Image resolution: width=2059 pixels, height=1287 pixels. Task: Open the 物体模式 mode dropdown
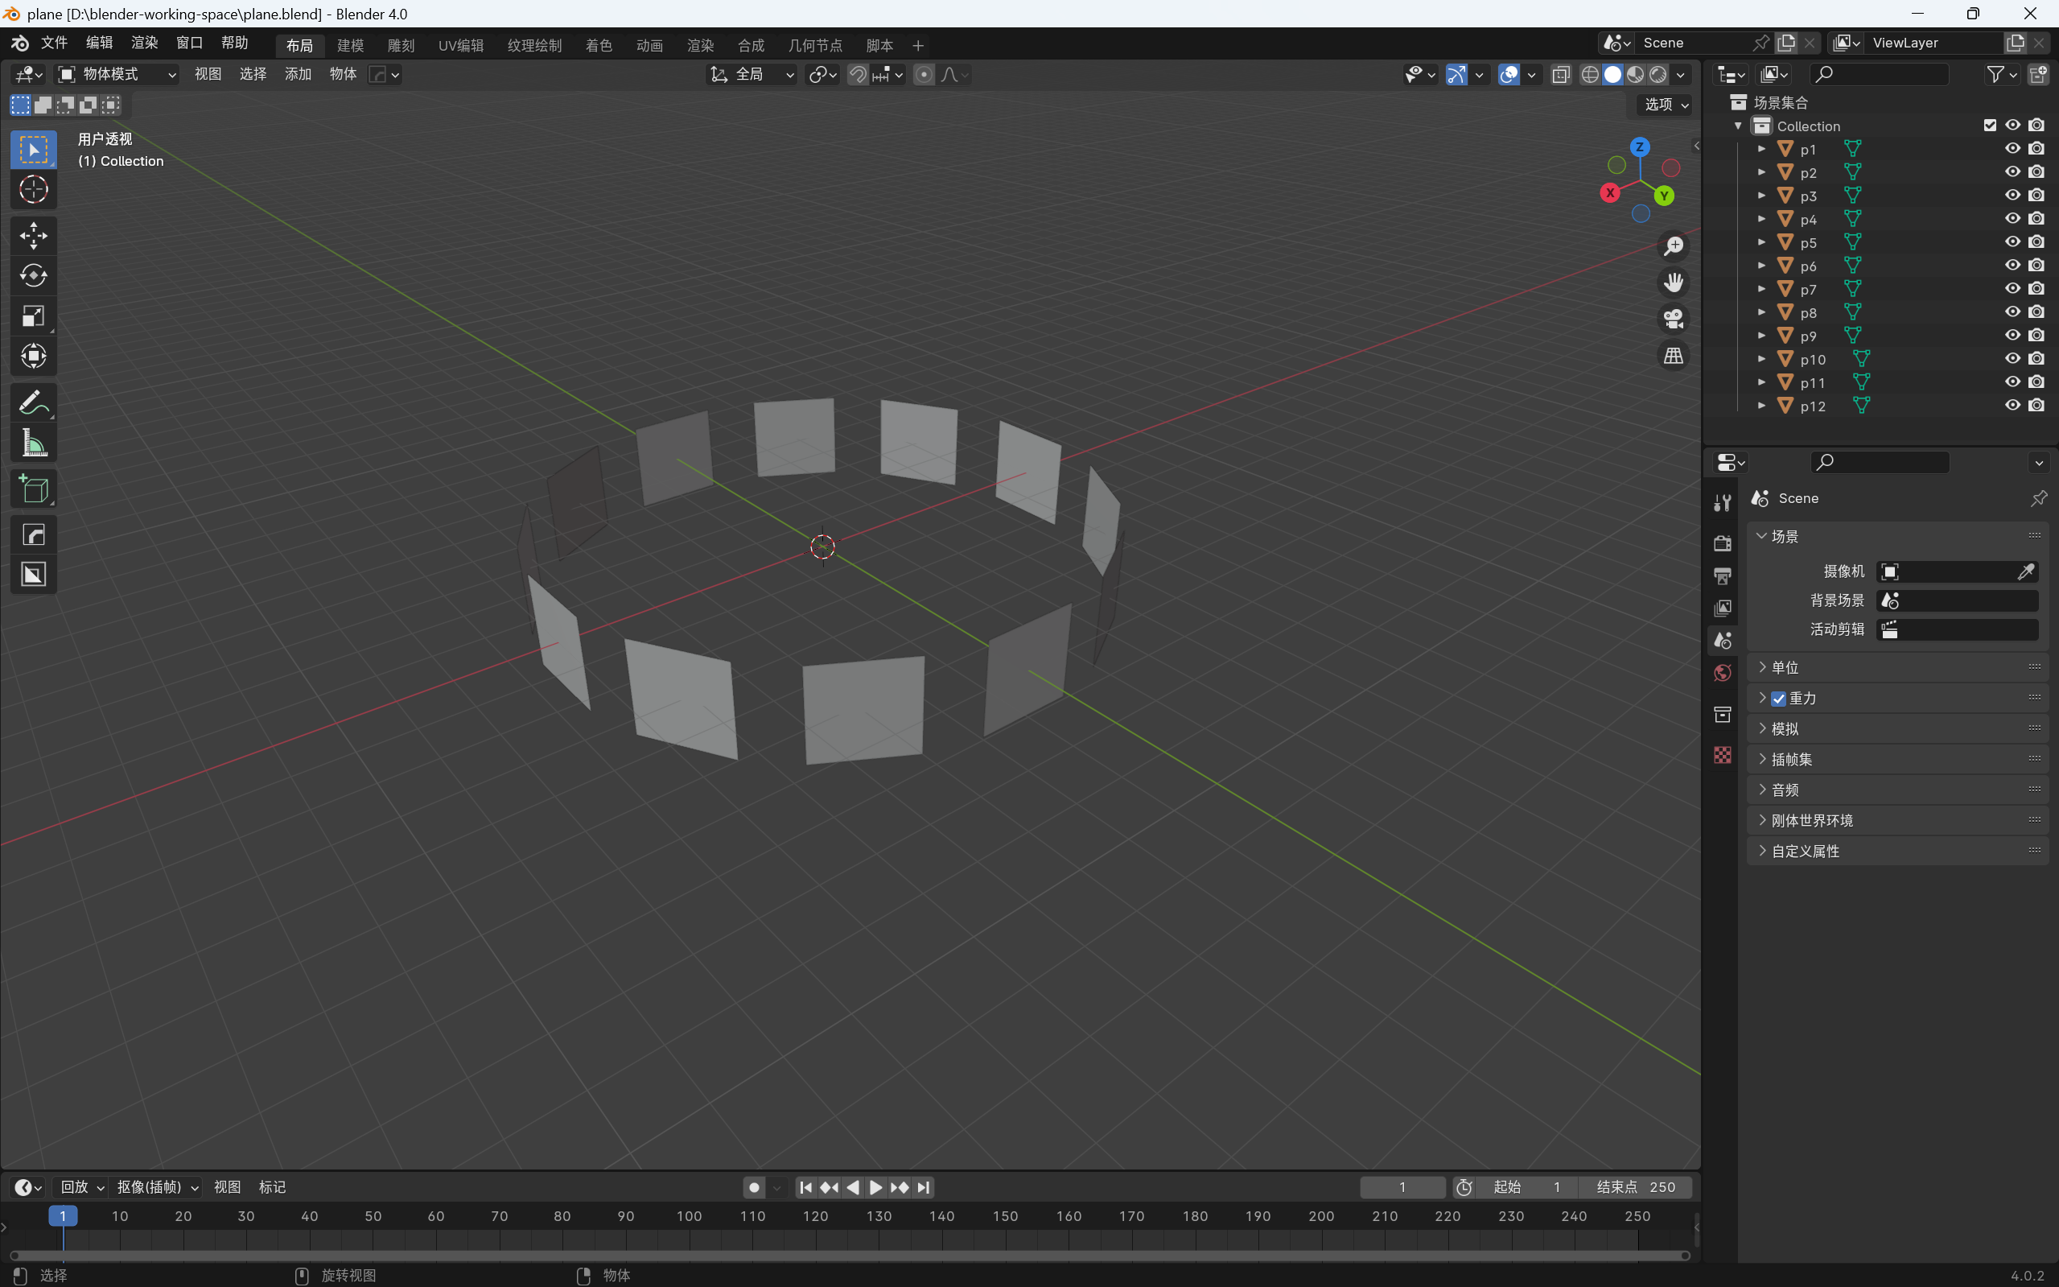(117, 75)
